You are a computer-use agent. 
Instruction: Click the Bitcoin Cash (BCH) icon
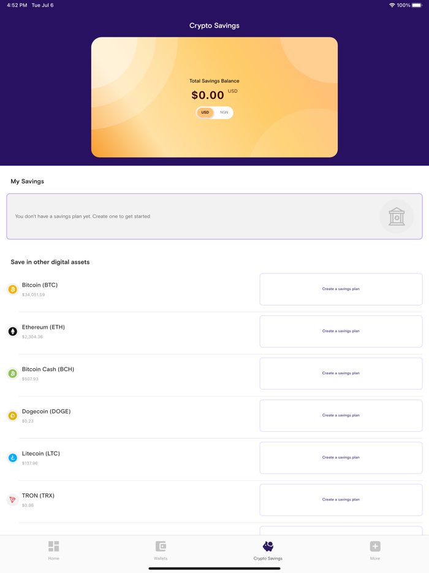12,374
